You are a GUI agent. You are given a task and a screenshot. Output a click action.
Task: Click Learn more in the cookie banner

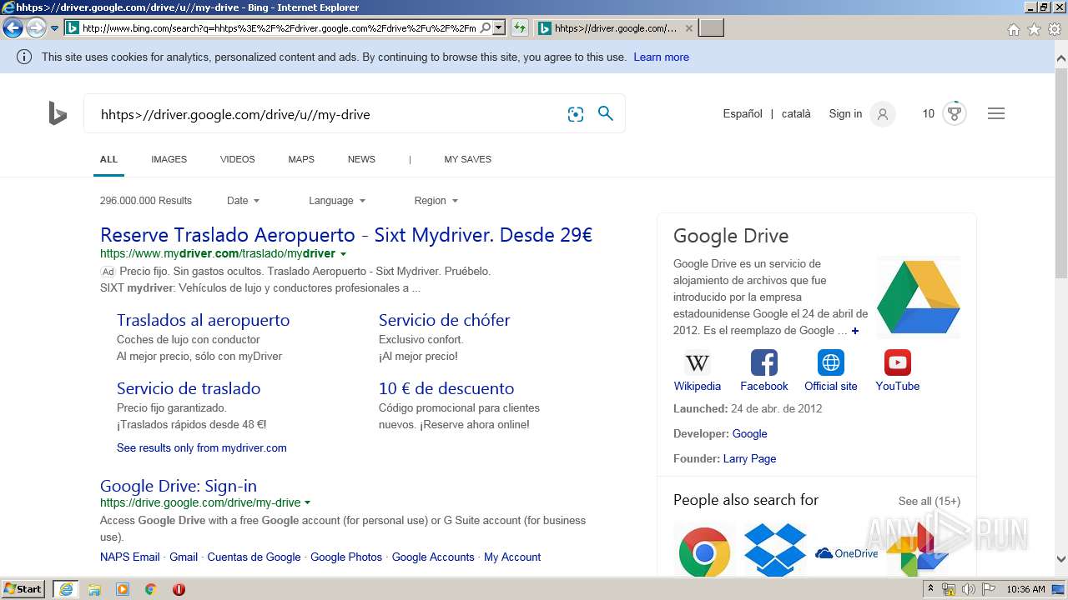pyautogui.click(x=661, y=57)
